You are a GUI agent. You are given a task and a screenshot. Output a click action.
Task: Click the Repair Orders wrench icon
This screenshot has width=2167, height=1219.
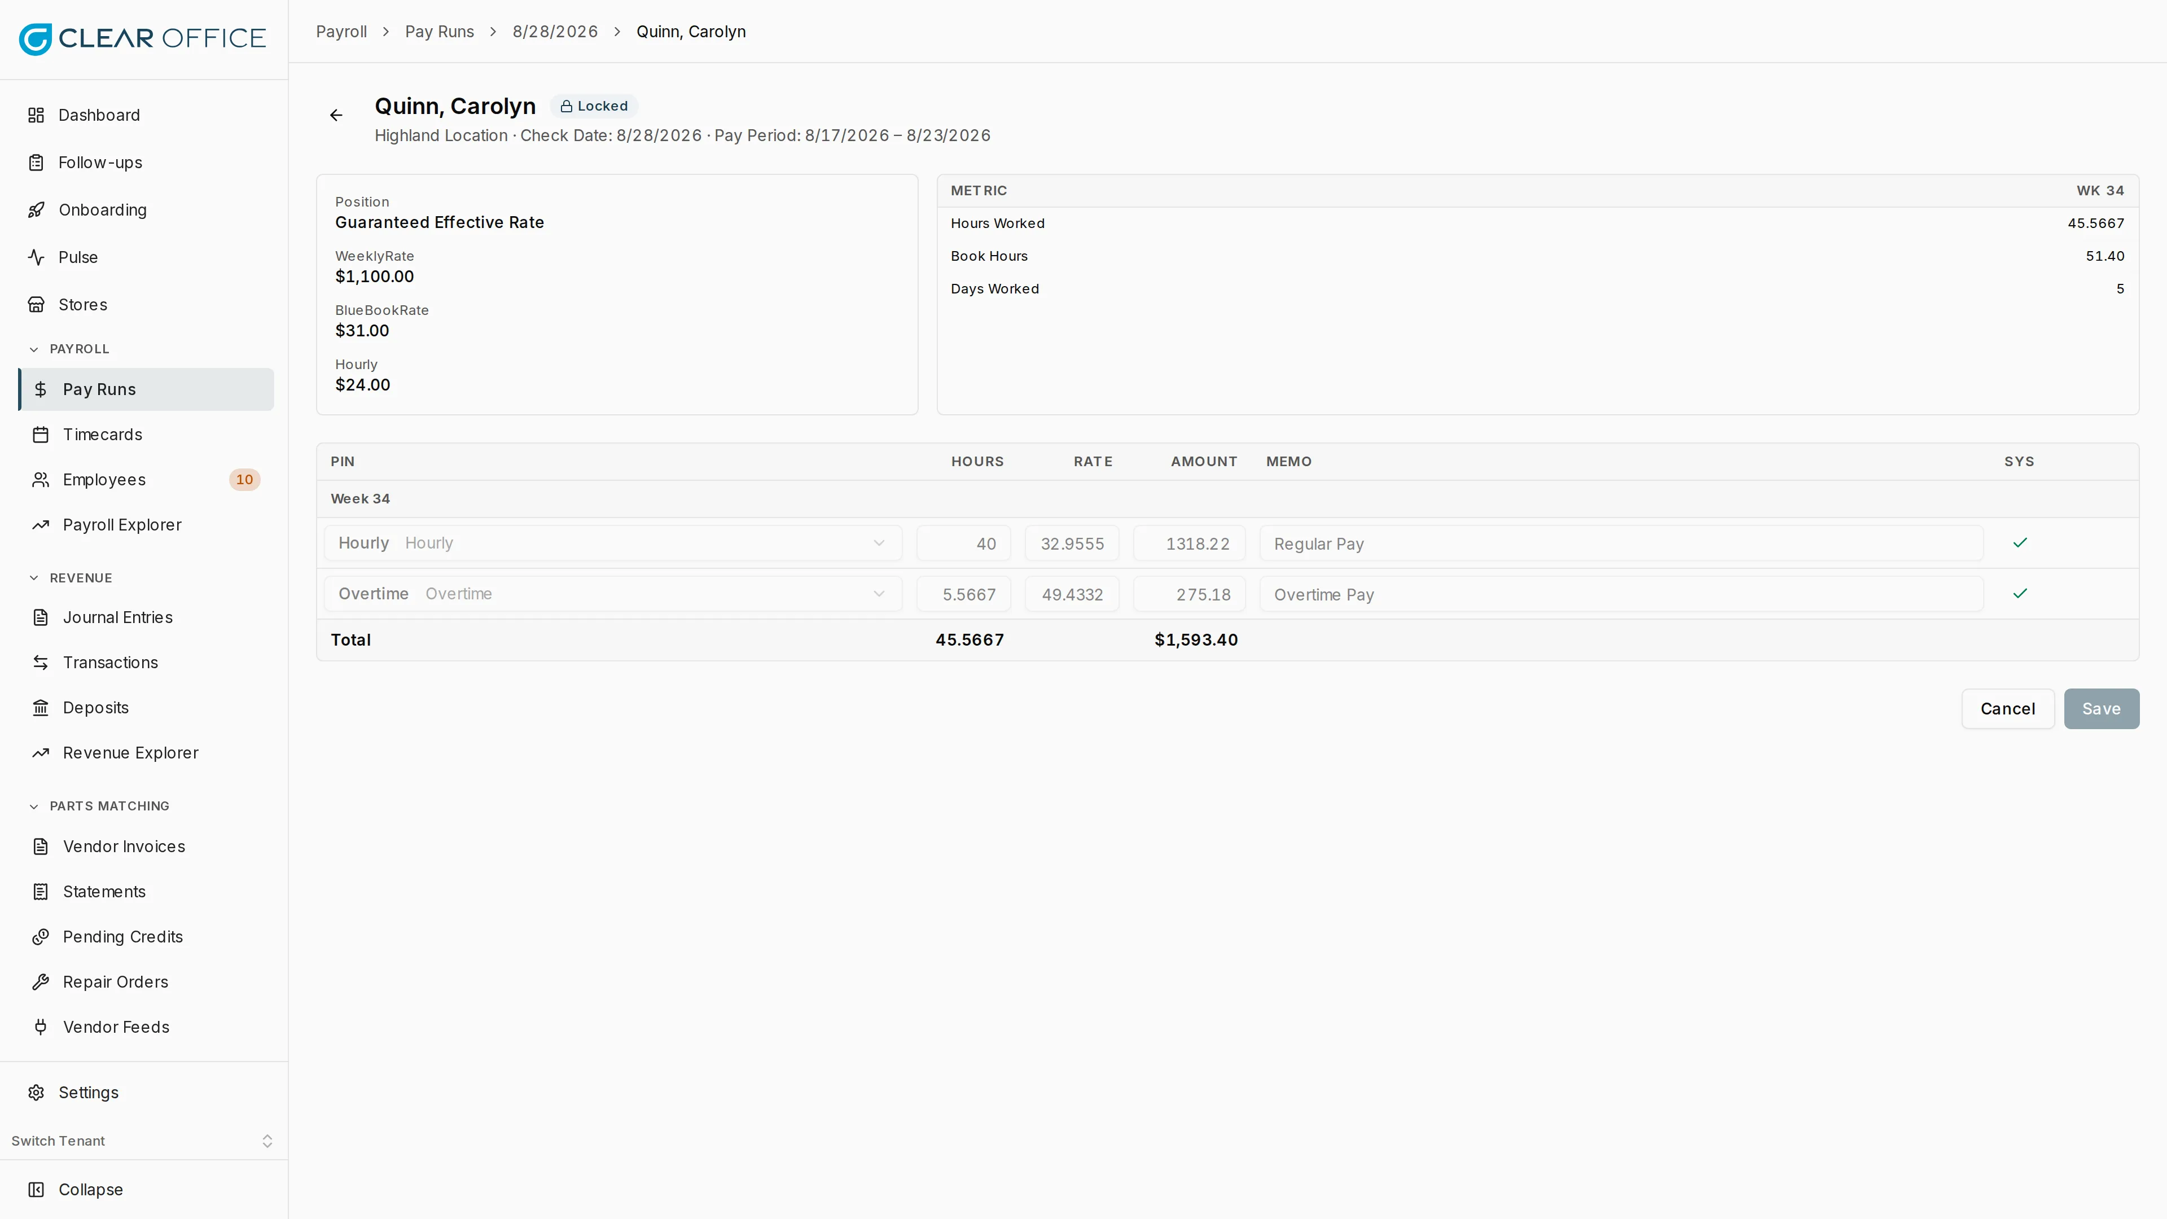point(41,982)
